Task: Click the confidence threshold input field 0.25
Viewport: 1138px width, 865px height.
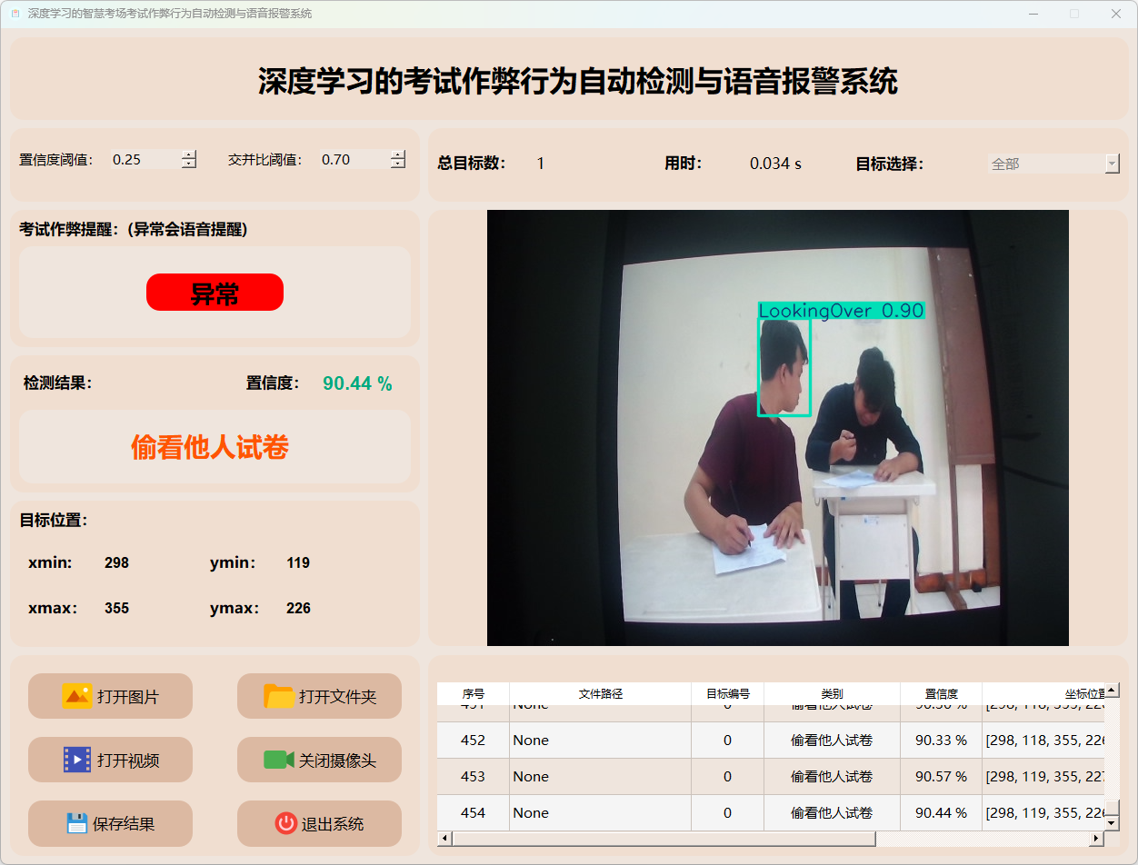Action: pos(144,160)
